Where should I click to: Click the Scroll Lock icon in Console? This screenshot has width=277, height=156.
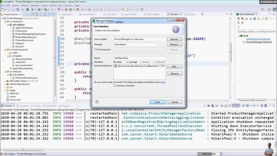coord(226,106)
